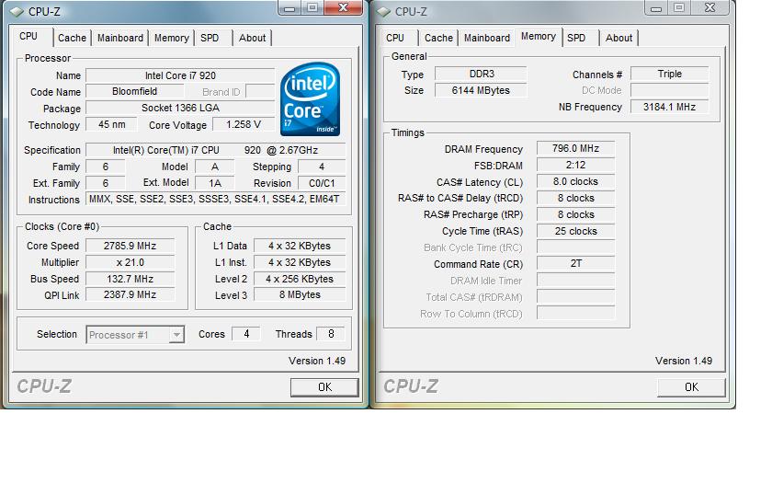
Task: Select the Memory tab in the right window
Action: [539, 37]
